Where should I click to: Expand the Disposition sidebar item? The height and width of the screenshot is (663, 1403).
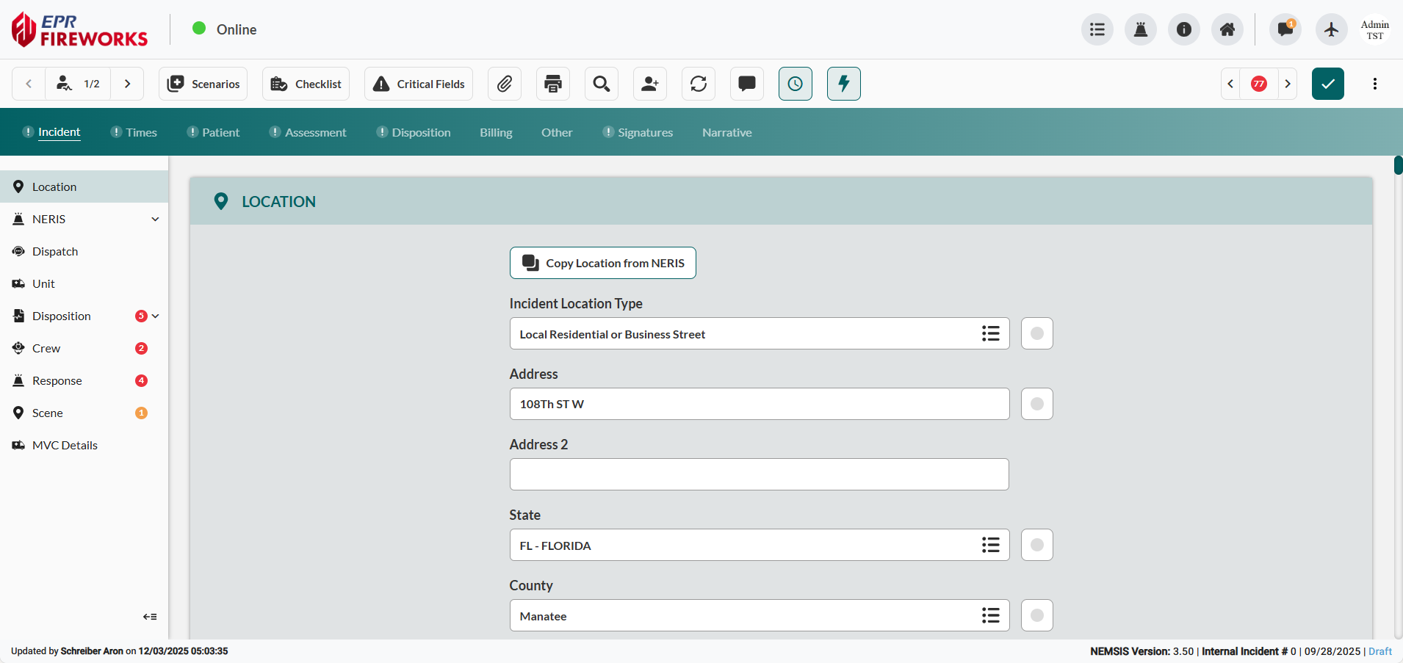point(155,316)
